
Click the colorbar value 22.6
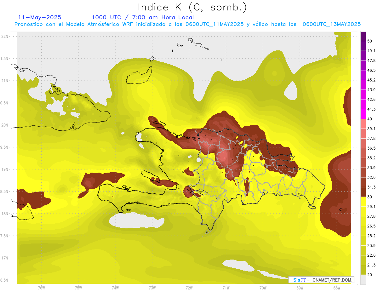pyautogui.click(x=371, y=255)
